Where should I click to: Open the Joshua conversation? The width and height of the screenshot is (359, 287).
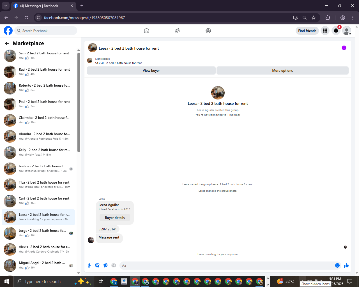[38, 169]
